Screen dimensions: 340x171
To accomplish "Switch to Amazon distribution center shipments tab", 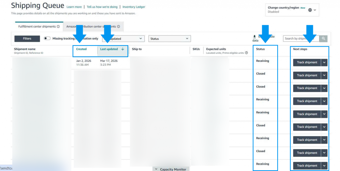I will tap(91, 27).
